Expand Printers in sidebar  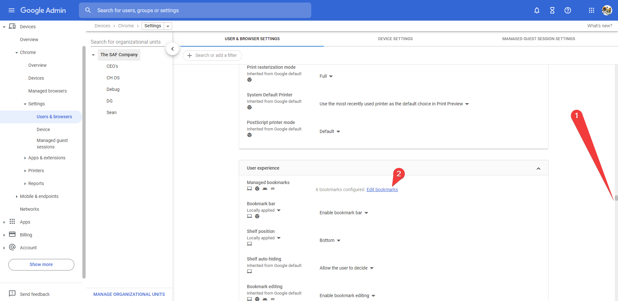(x=25, y=171)
